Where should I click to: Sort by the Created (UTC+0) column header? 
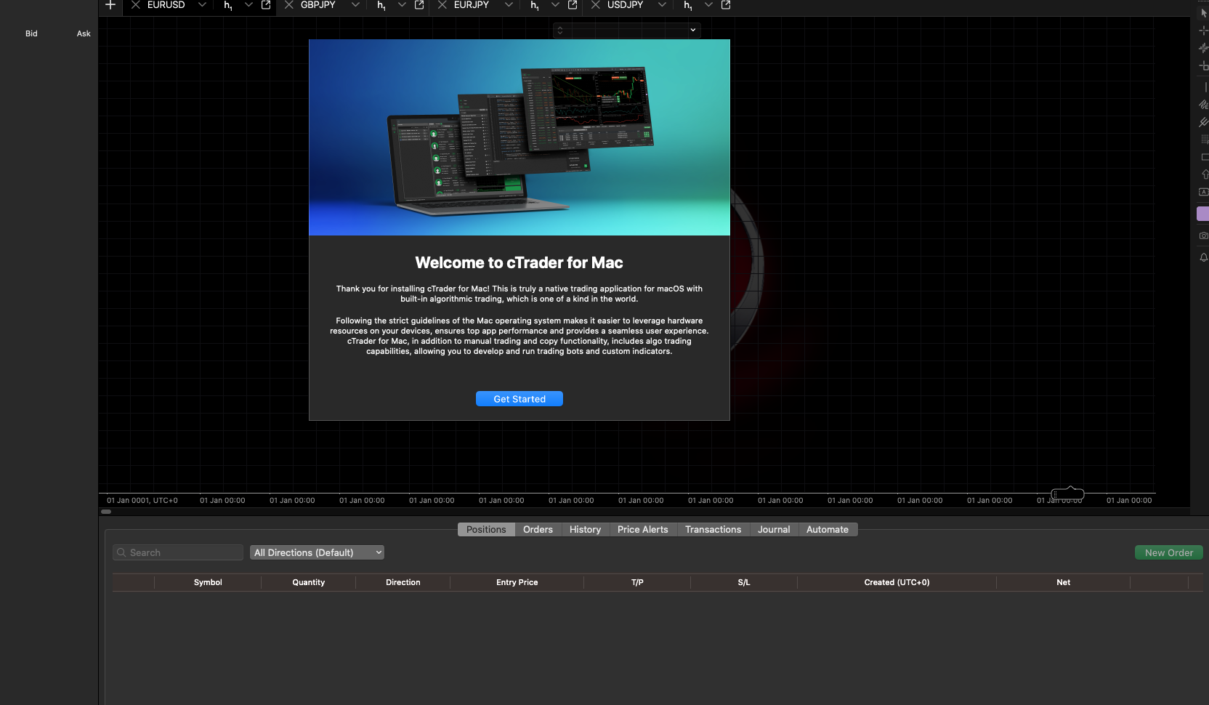pyautogui.click(x=897, y=583)
